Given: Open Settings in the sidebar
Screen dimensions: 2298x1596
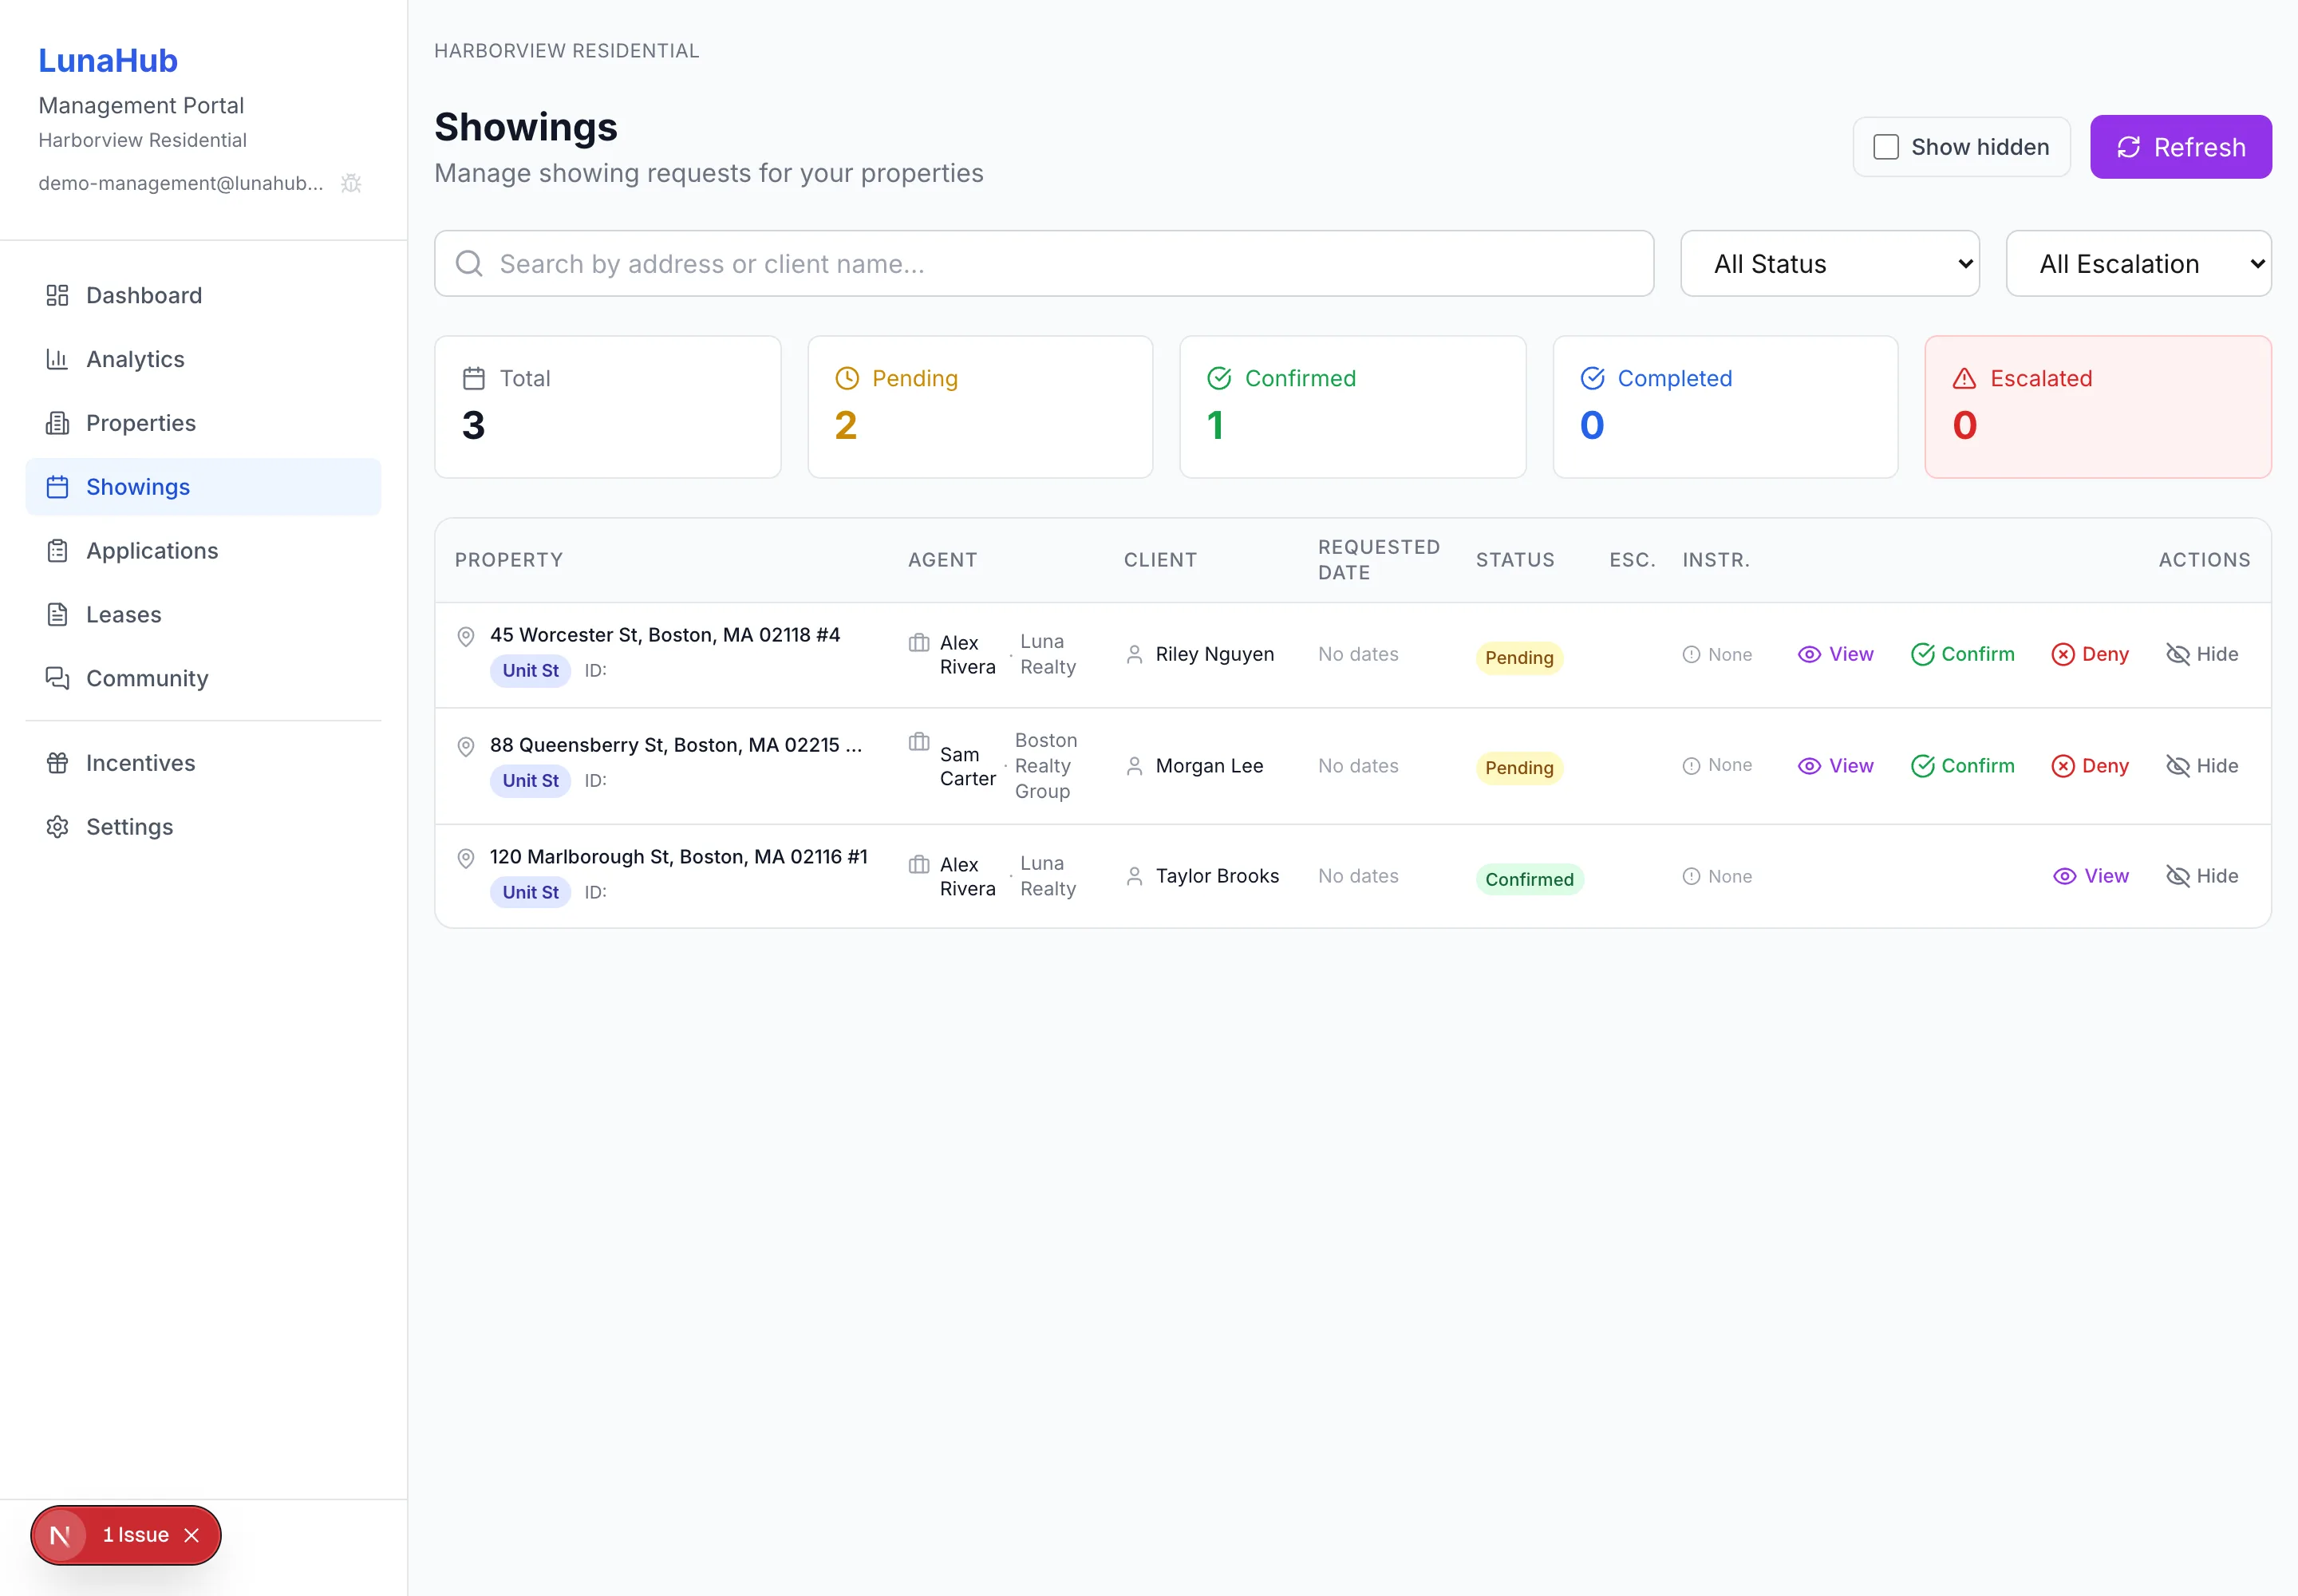Looking at the screenshot, I should [203, 827].
